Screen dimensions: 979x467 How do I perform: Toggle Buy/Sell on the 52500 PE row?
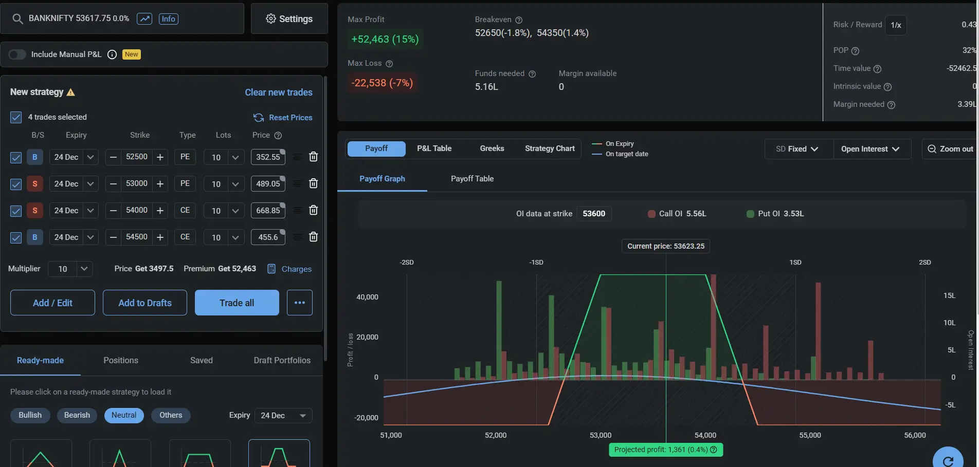point(35,157)
